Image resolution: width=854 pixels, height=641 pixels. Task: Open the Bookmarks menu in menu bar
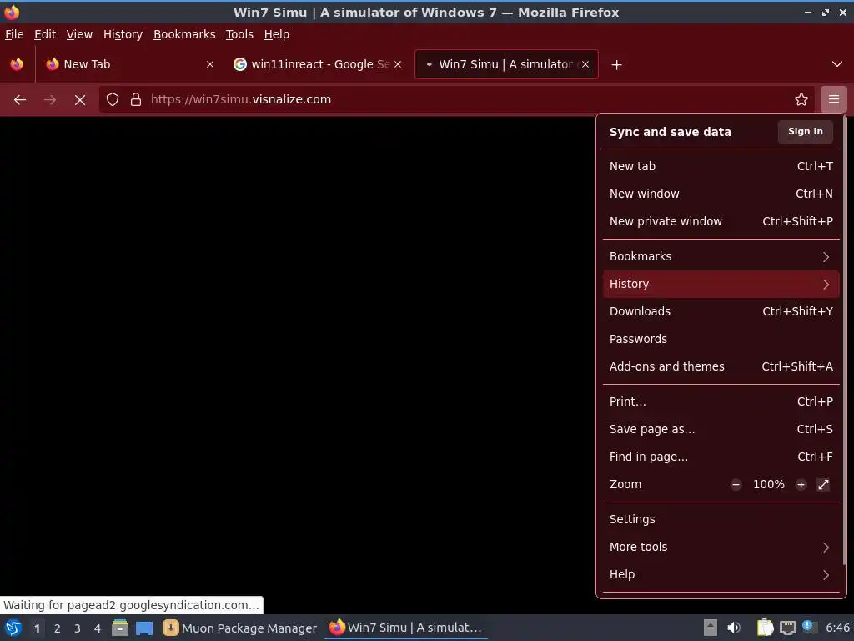[184, 34]
